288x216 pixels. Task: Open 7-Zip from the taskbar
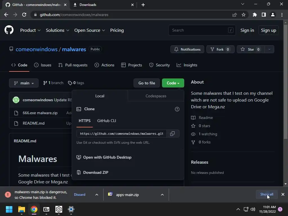click(x=46, y=209)
